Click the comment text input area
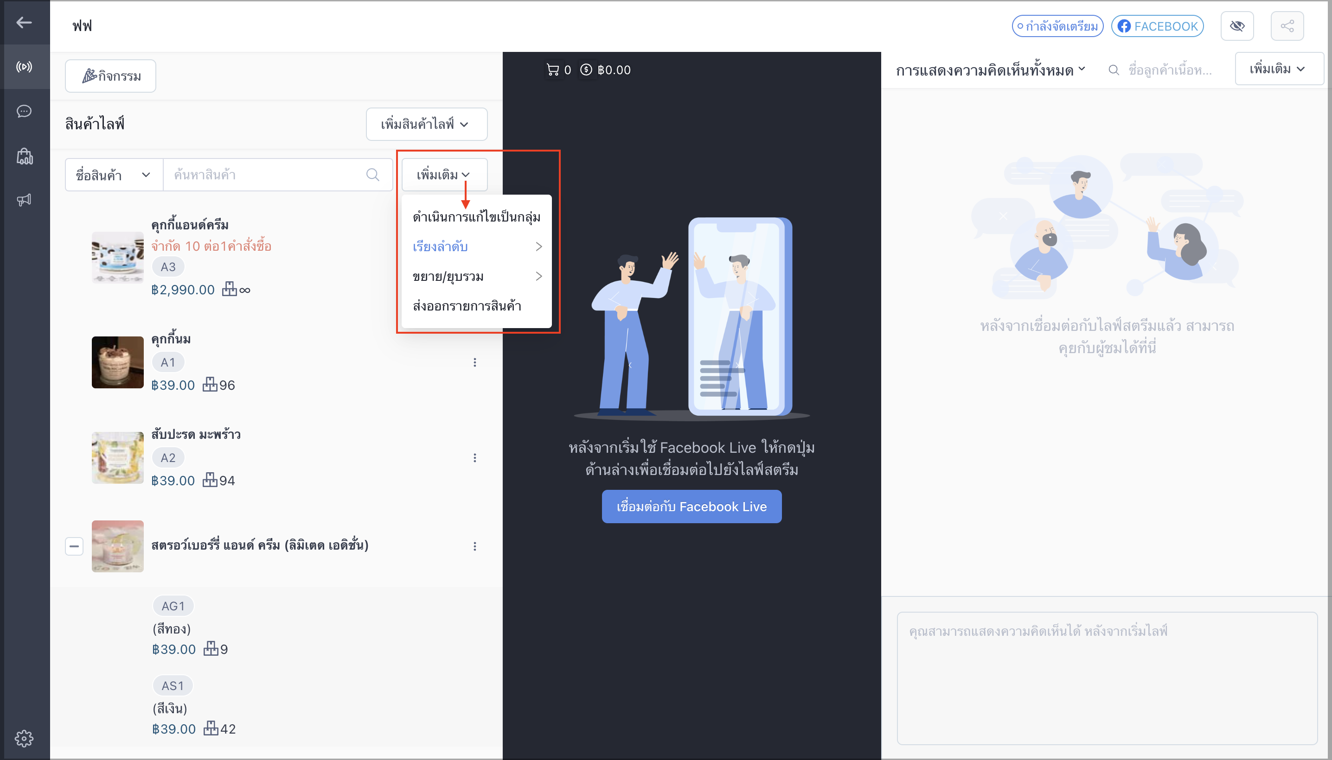Image resolution: width=1332 pixels, height=760 pixels. coord(1107,678)
